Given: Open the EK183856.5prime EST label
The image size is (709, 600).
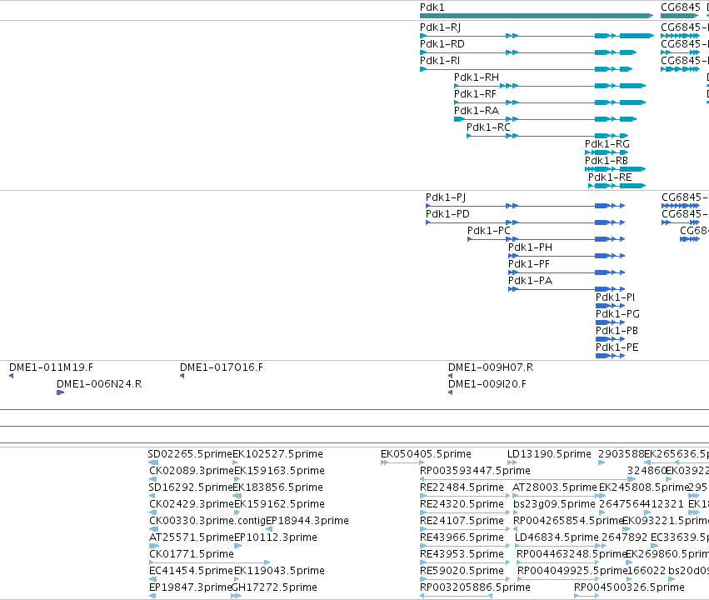Looking at the screenshot, I should [x=278, y=487].
